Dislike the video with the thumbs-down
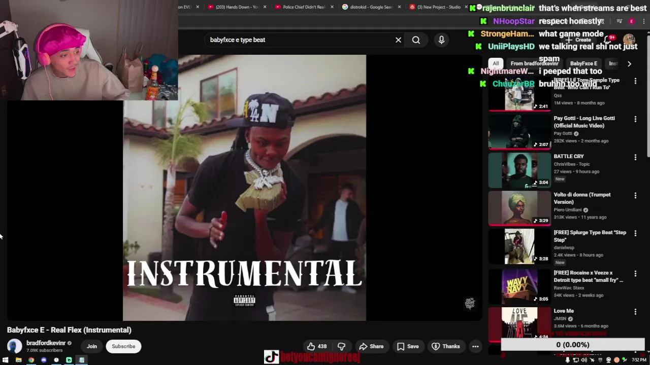The height and width of the screenshot is (365, 650). pyautogui.click(x=342, y=346)
